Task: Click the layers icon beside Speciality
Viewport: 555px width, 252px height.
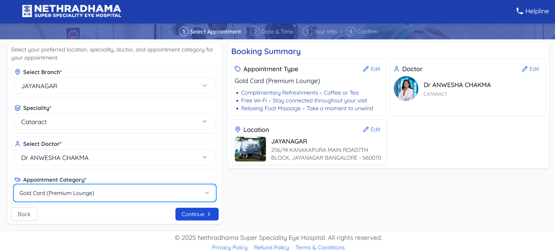Action: 18,108
